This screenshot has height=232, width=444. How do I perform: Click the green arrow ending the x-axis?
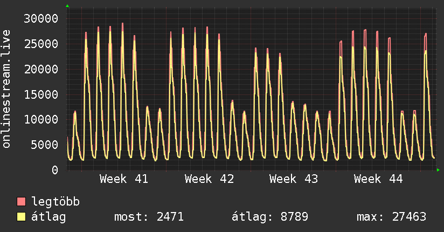438,170
